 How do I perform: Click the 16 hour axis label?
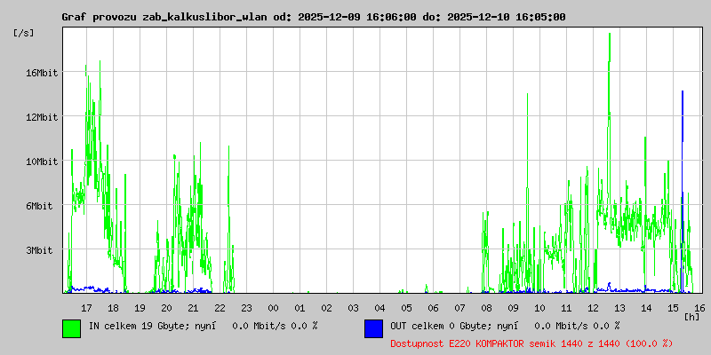[x=699, y=308]
